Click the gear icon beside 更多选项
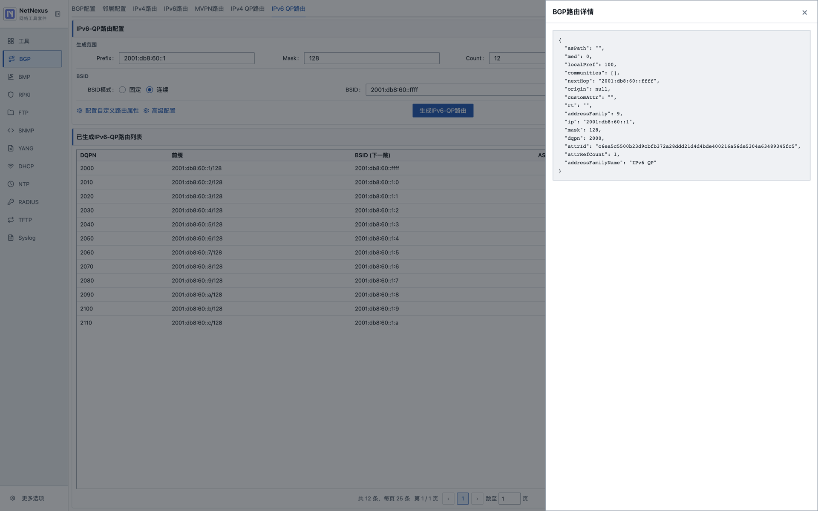818x511 pixels. pyautogui.click(x=13, y=498)
